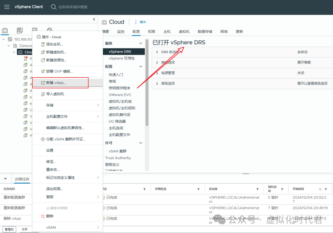The width and height of the screenshot is (333, 233).
Task: Collapse the 许可 section
Action: [x=141, y=143]
